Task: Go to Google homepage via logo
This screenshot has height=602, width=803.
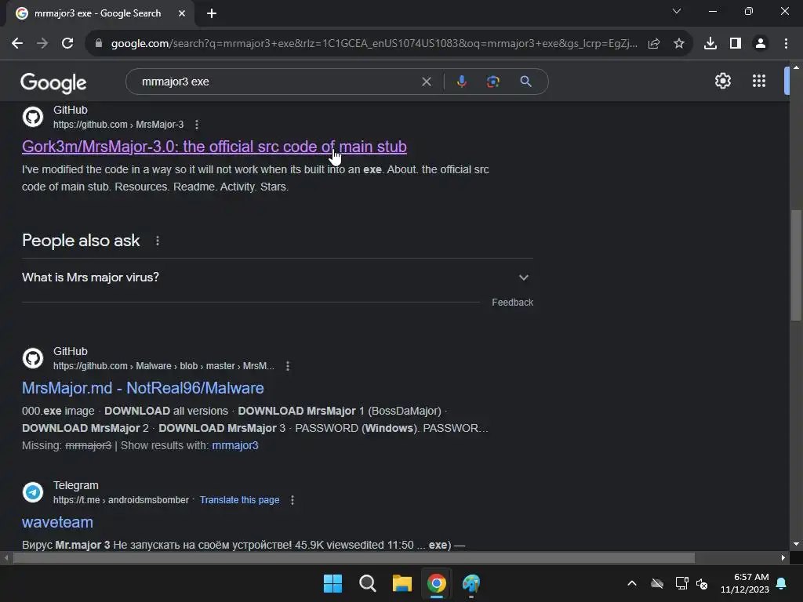Action: click(x=53, y=82)
